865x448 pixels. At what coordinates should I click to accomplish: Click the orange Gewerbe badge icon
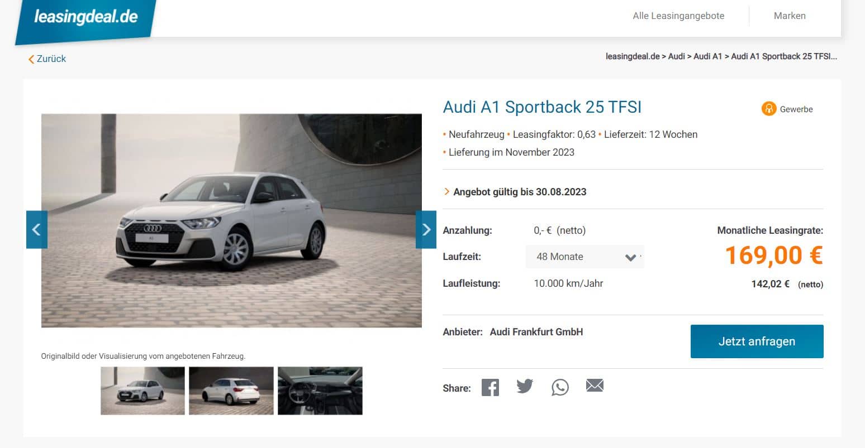click(769, 109)
